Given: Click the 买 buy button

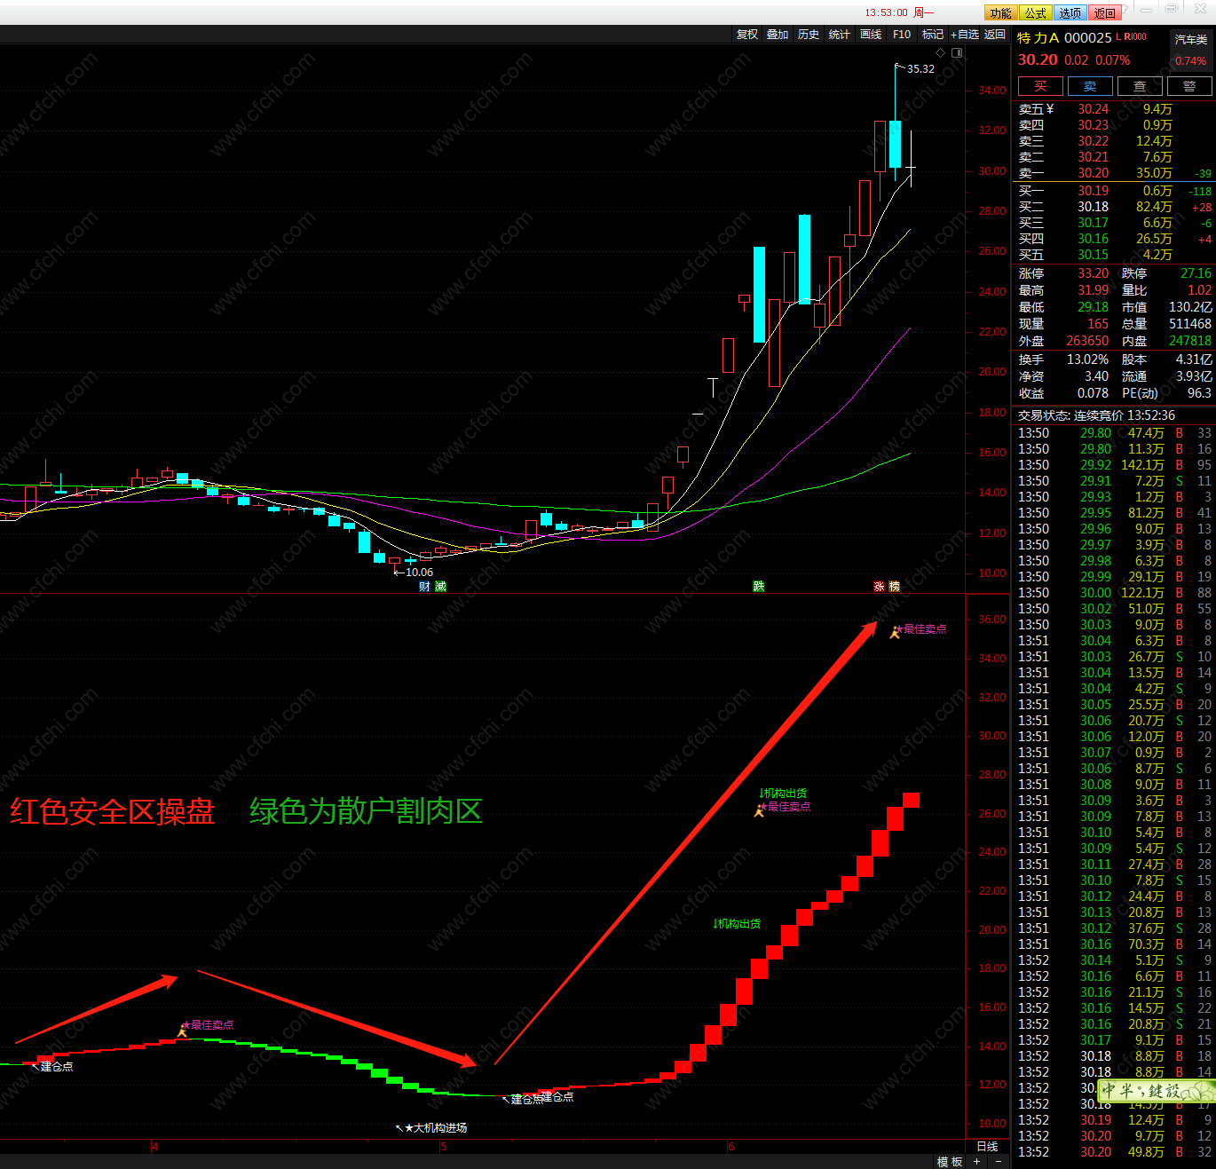Looking at the screenshot, I should click(1040, 86).
